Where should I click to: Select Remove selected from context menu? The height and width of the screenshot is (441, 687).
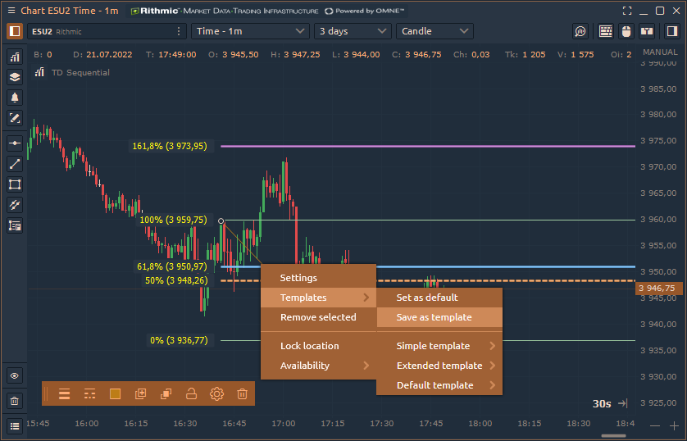(x=318, y=317)
